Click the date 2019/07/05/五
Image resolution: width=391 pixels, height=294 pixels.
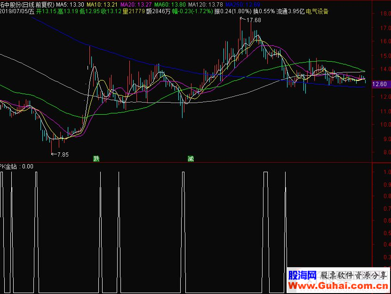(x=17, y=11)
